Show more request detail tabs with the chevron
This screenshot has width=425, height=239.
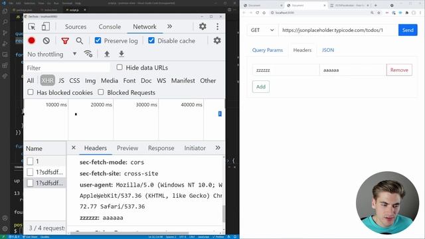[x=218, y=147]
